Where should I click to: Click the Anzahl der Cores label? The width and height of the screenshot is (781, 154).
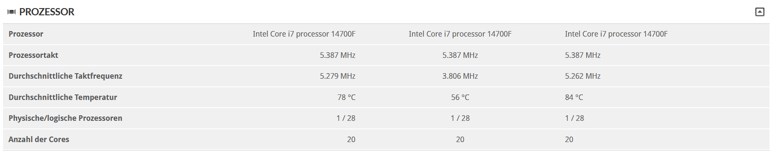(39, 140)
